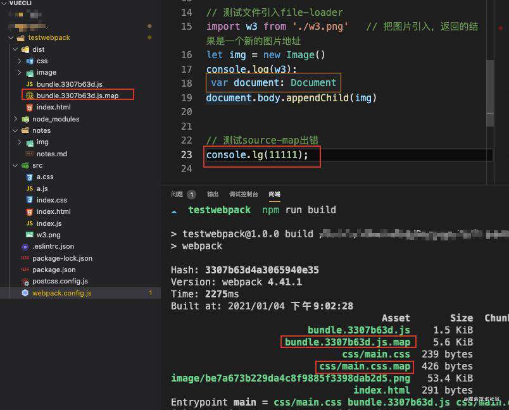The width and height of the screenshot is (509, 410).
Task: Click the problems count badge 1
Action: coord(192,194)
